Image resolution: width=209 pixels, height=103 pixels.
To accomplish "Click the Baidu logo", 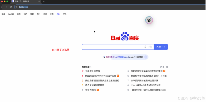I will pyautogui.click(x=125, y=36).
